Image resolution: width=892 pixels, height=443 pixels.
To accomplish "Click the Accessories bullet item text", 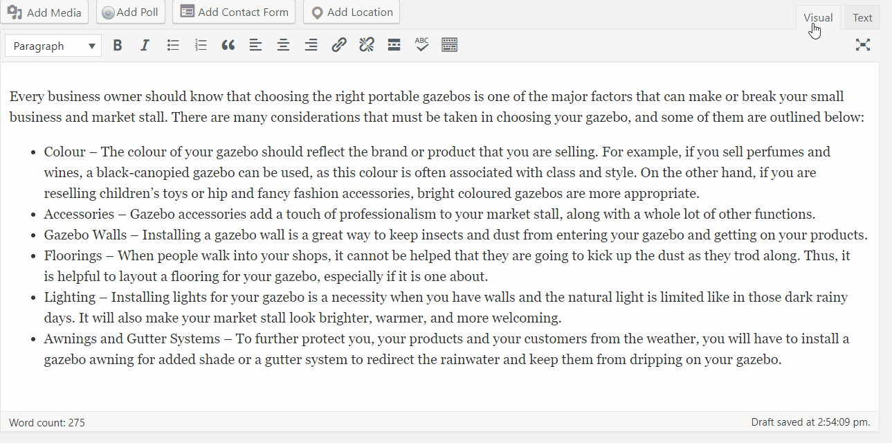I will click(430, 214).
